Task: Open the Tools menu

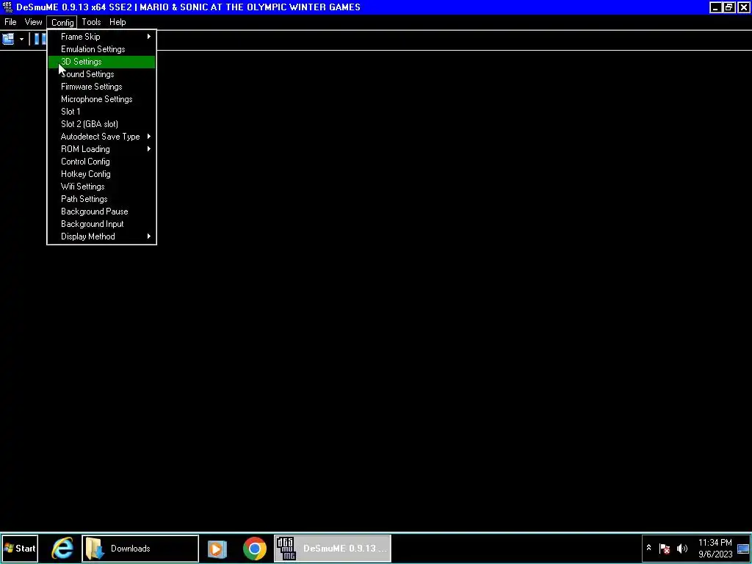Action: (x=91, y=22)
